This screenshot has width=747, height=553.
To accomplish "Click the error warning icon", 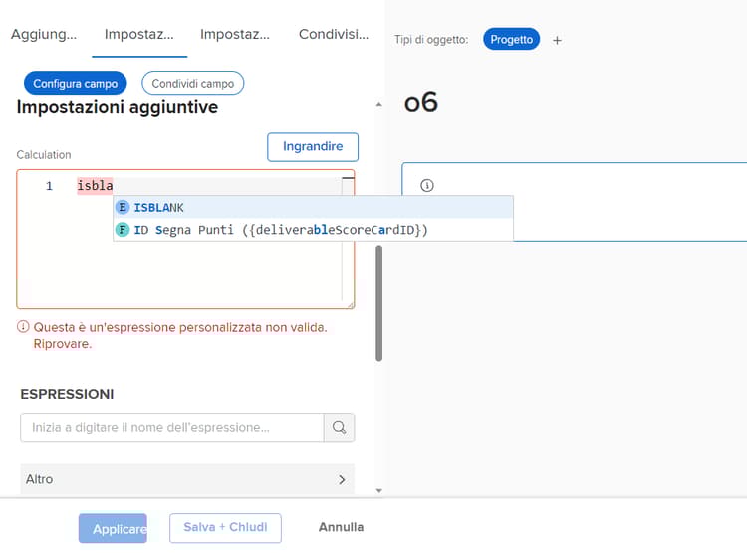I will (23, 327).
